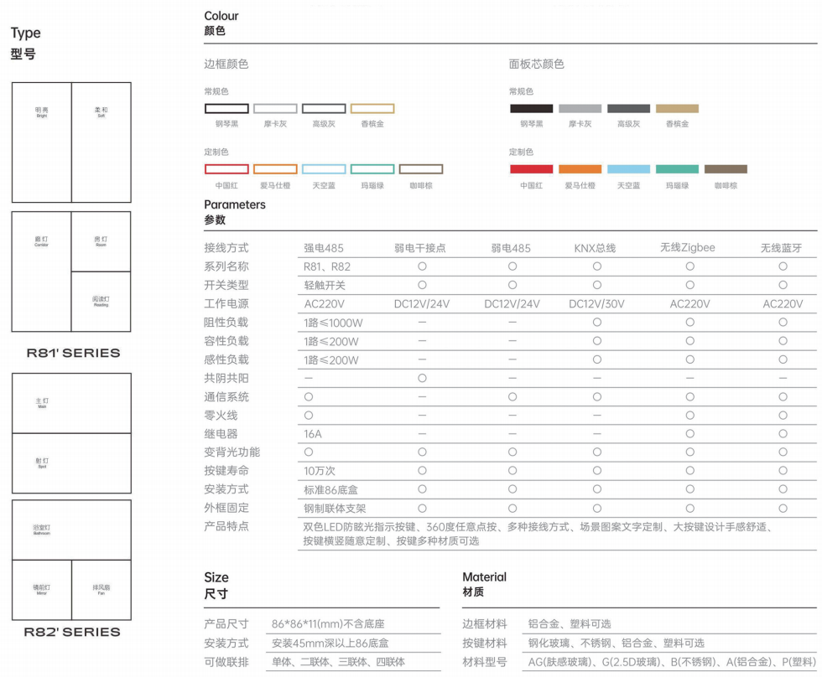Screen dimensions: 822x677
Task: Select the 钢琴黑 frame colour outline swatch
Action: tap(227, 108)
